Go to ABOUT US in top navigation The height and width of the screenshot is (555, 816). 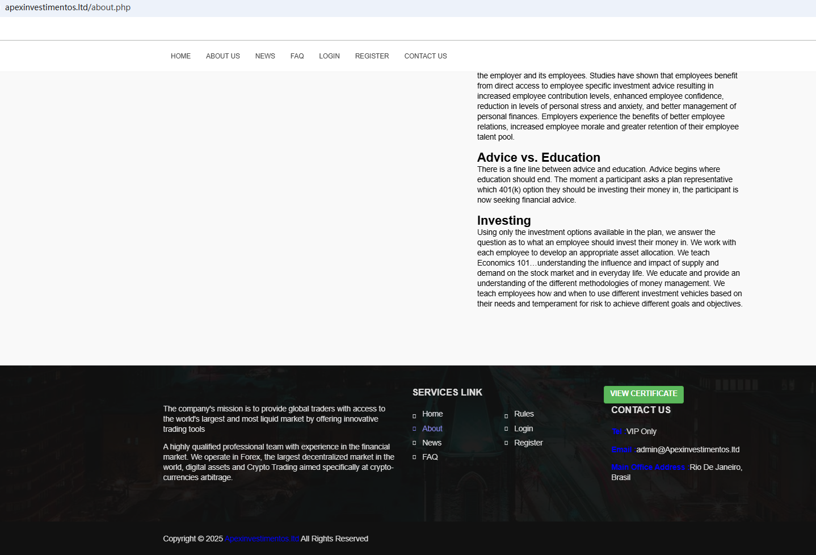pyautogui.click(x=222, y=56)
